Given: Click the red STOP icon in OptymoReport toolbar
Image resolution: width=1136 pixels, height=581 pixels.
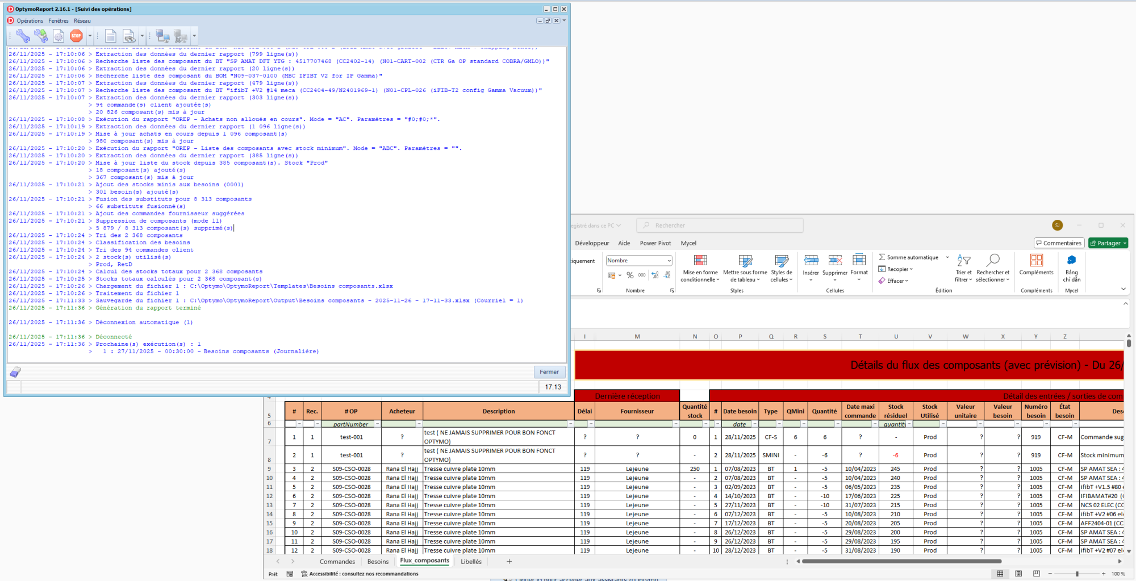Looking at the screenshot, I should [x=76, y=36].
